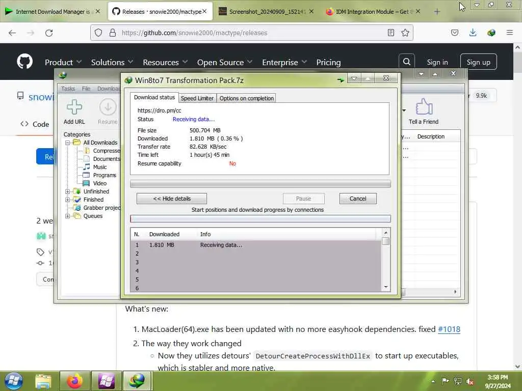Click Action Center flag in system tray

click(x=445, y=381)
